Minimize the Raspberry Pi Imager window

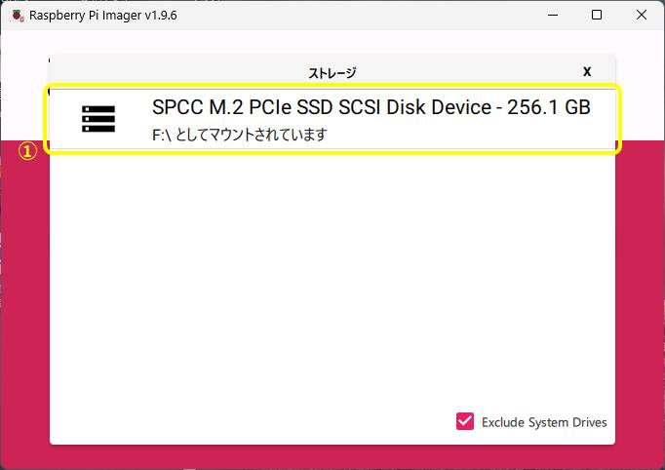552,16
